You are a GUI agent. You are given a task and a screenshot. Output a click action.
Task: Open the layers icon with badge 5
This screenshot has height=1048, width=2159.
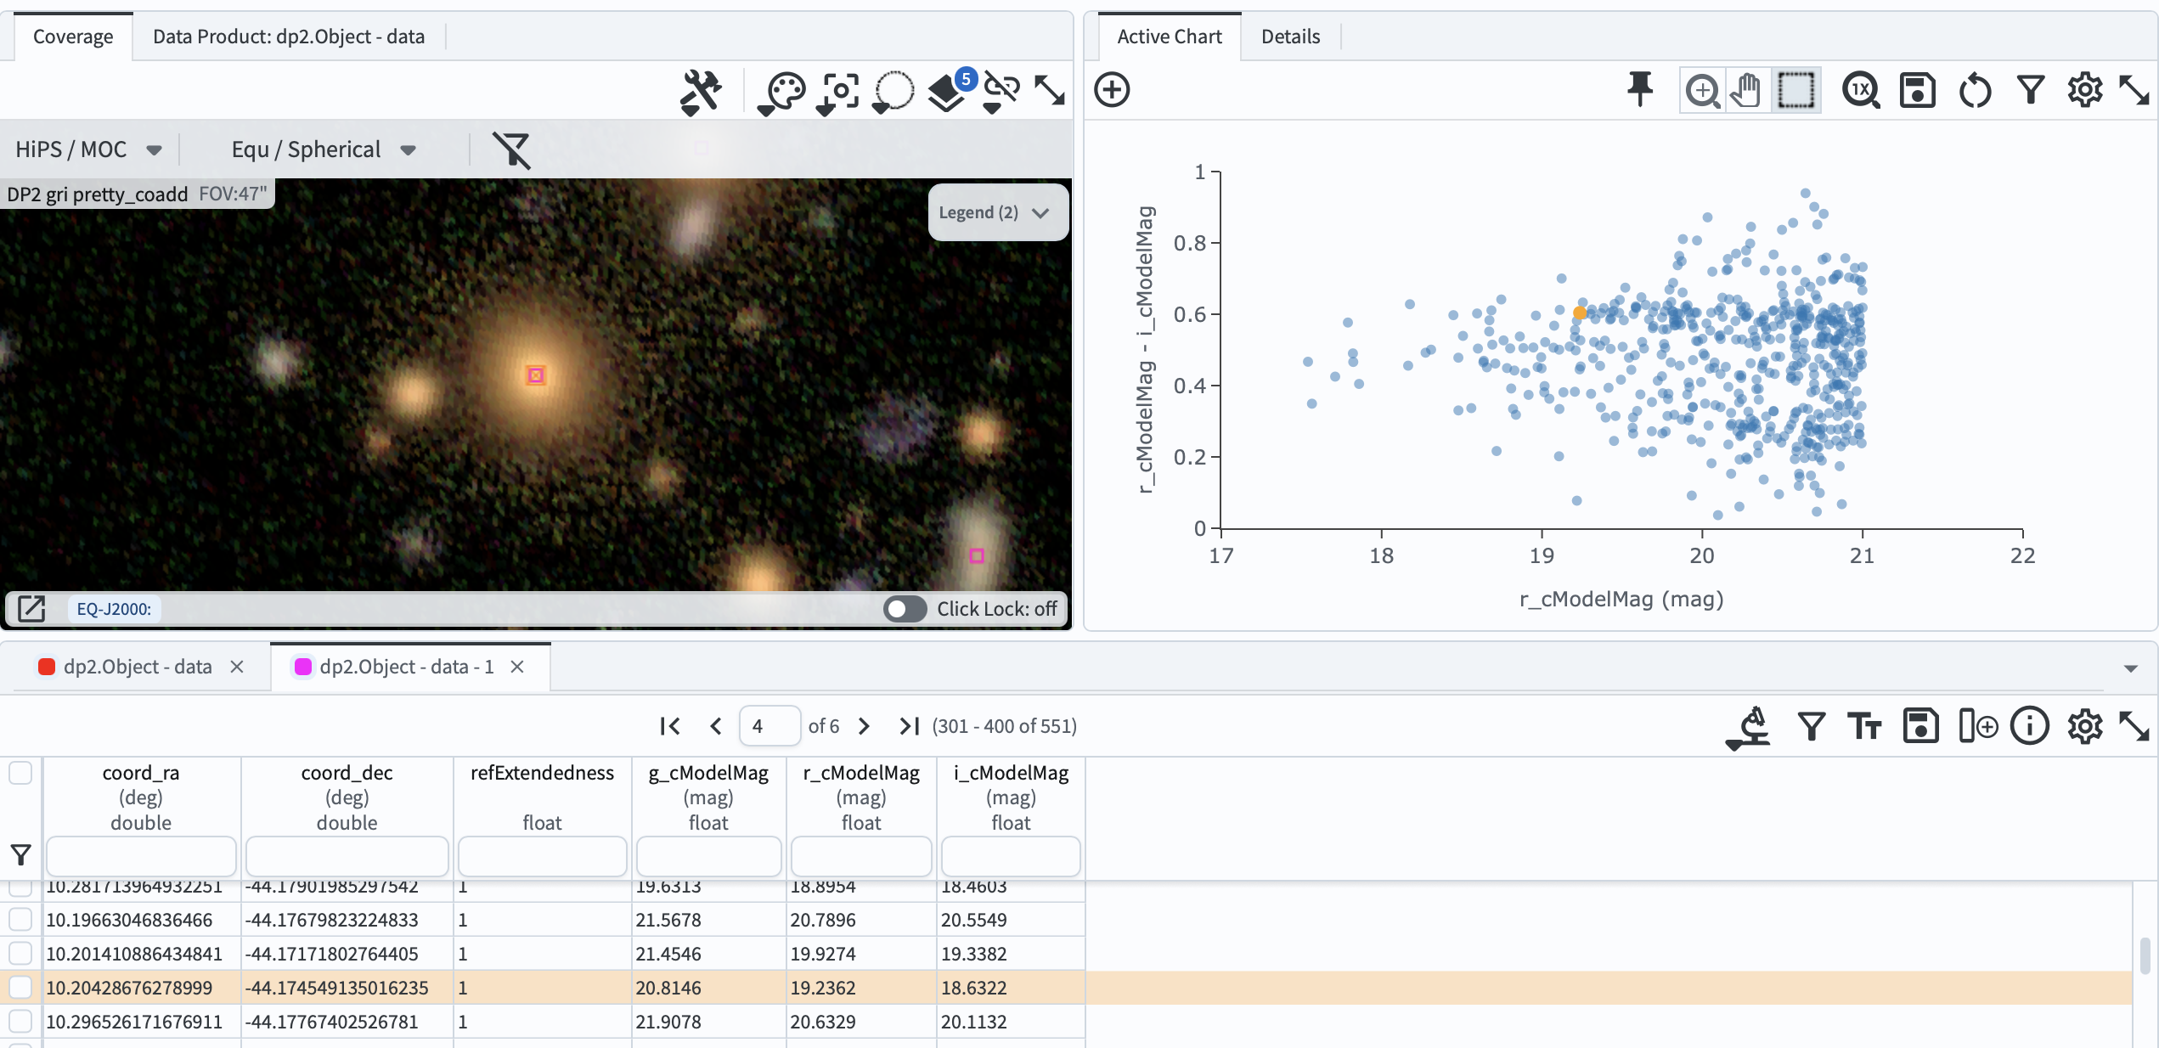pos(950,91)
